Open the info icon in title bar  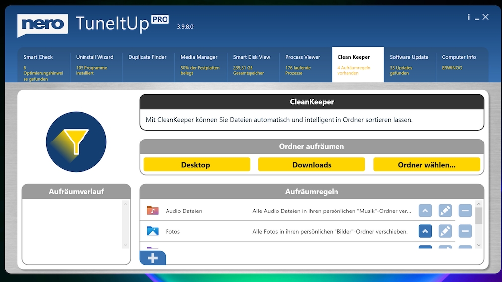click(x=468, y=17)
